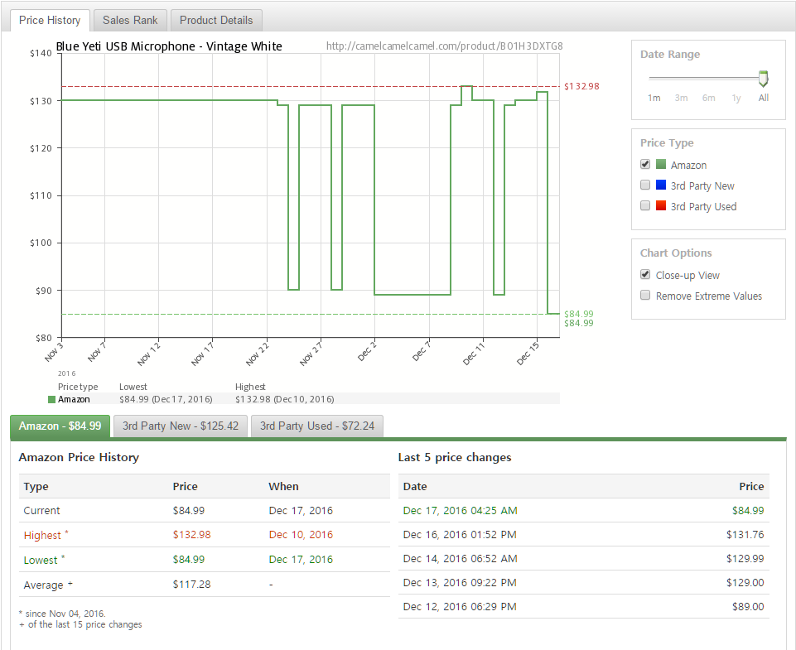The image size is (796, 650).
Task: Set date range to 1y
Action: coord(736,98)
